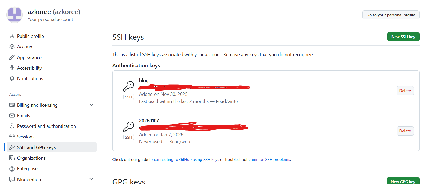Go to your personal profile

pos(391,15)
